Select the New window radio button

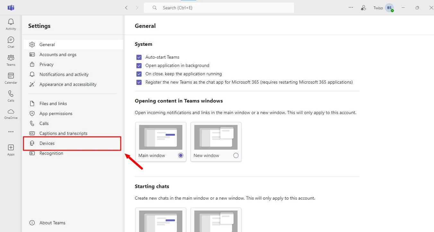(x=236, y=155)
